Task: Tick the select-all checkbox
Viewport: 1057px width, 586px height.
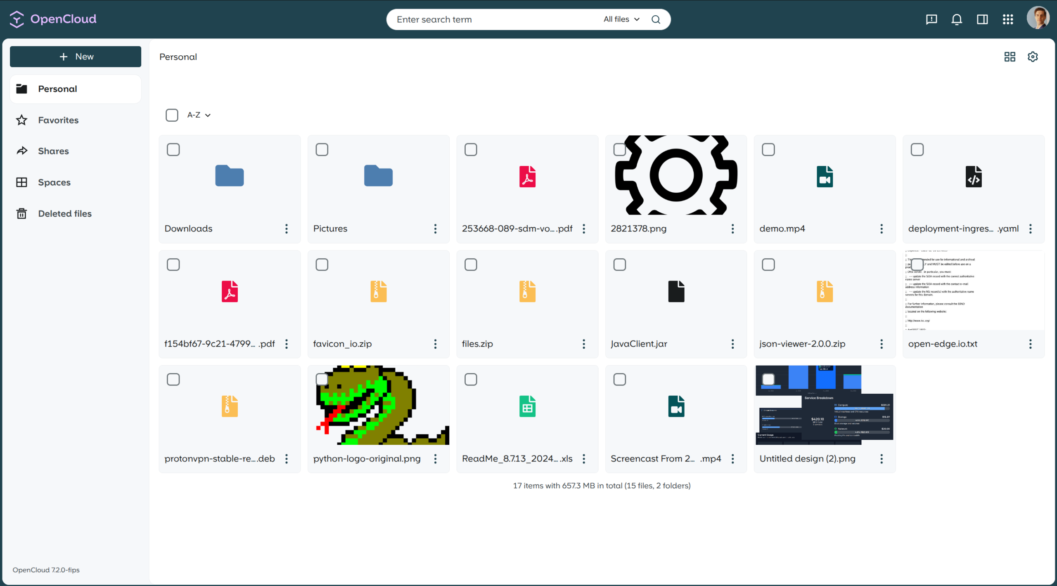Action: [x=172, y=115]
